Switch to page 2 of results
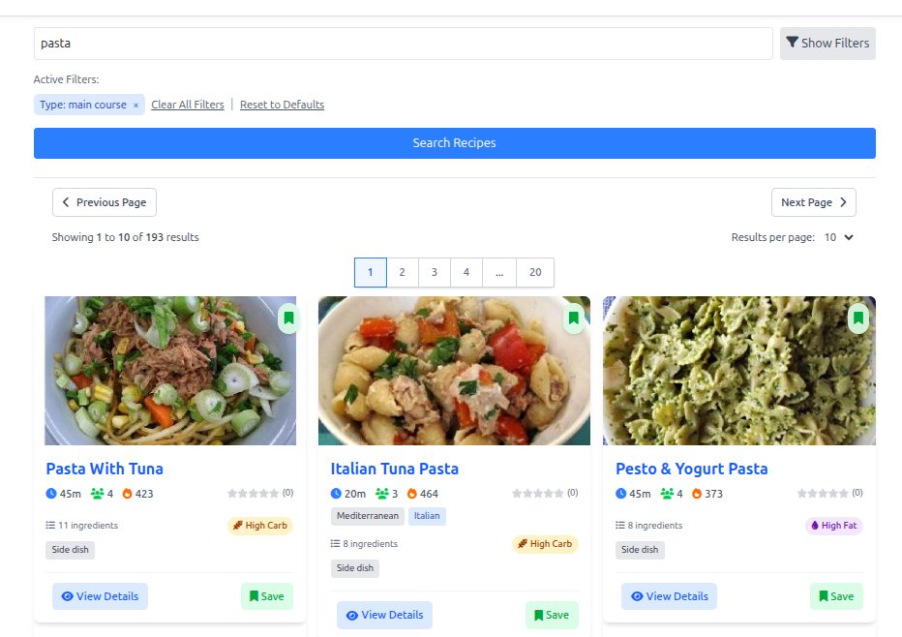Image resolution: width=902 pixels, height=637 pixels. pos(402,272)
